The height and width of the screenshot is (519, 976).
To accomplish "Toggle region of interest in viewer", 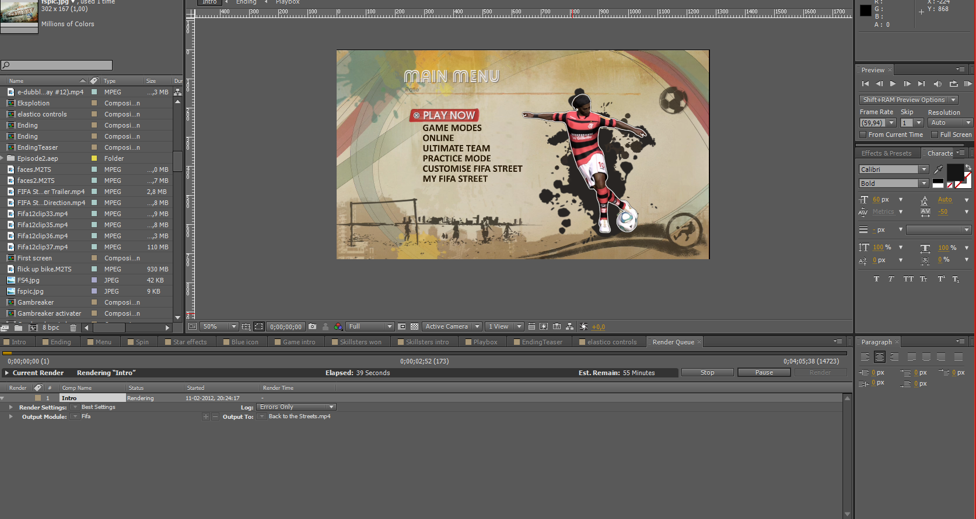I will coord(401,327).
